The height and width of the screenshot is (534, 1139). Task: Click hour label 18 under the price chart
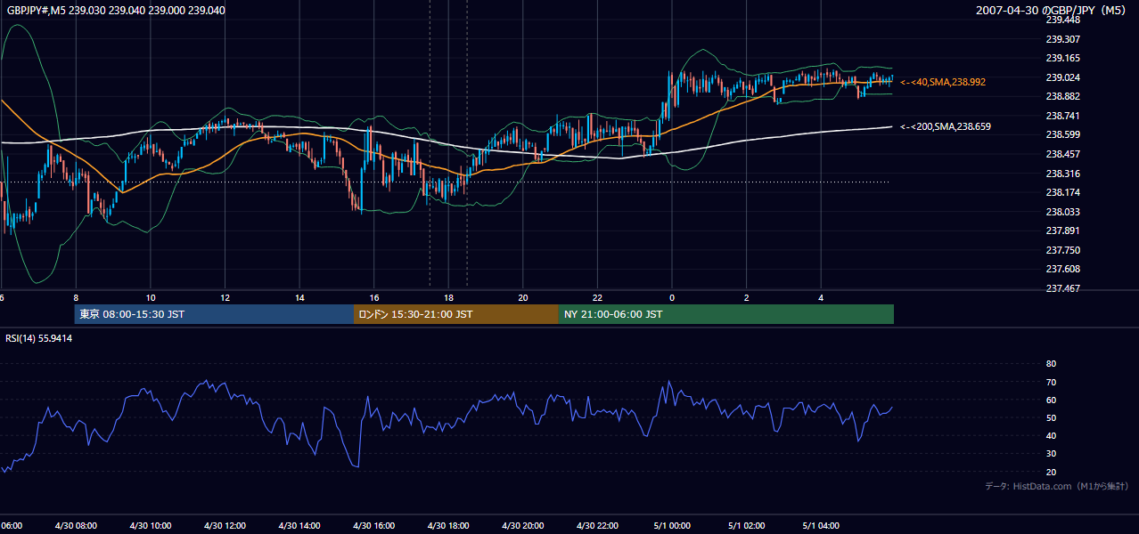pos(448,297)
